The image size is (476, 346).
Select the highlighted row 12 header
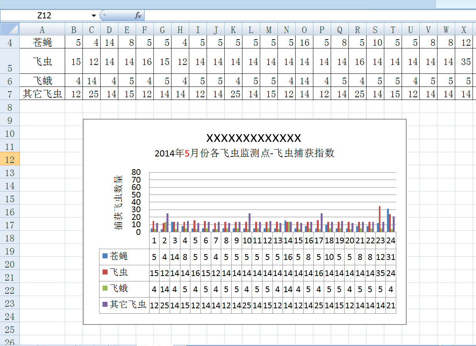pyautogui.click(x=10, y=160)
